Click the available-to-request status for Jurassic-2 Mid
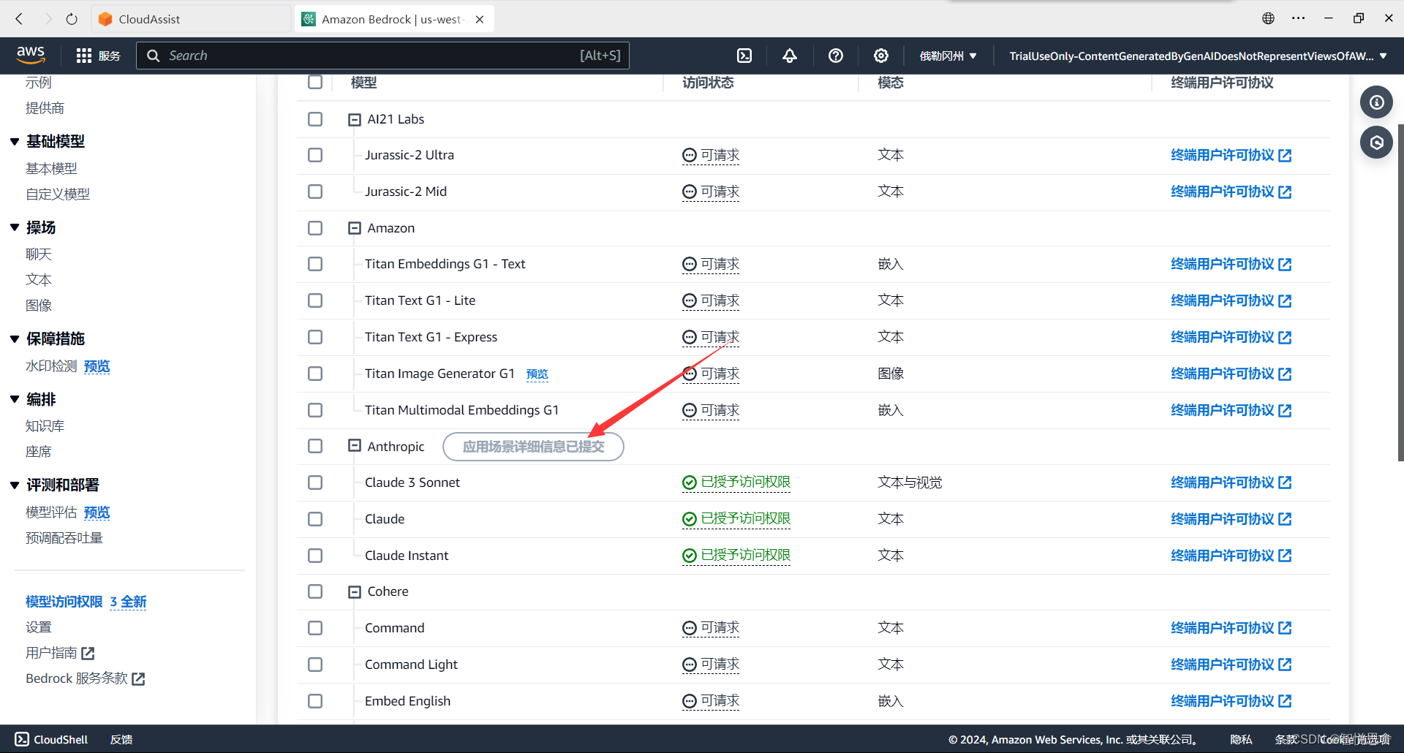Screen dimensions: 1404x753 click(x=711, y=192)
